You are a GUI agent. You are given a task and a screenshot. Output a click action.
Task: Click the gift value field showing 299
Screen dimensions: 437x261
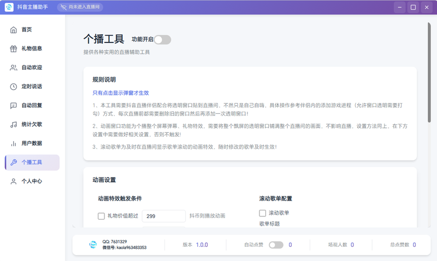163,216
